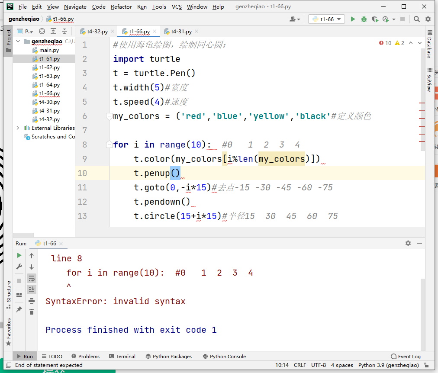Fold the for loop on line 8
Image resolution: width=438 pixels, height=373 pixels.
(x=109, y=145)
